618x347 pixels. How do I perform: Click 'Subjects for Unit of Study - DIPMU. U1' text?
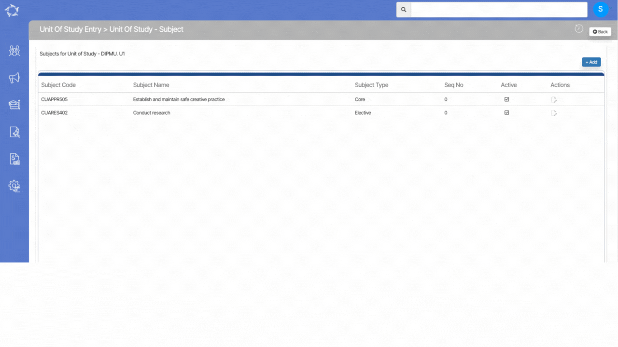(x=82, y=54)
